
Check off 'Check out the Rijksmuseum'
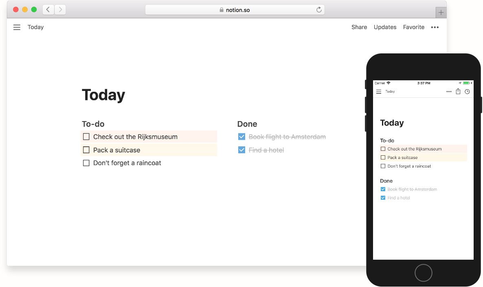pyautogui.click(x=86, y=137)
